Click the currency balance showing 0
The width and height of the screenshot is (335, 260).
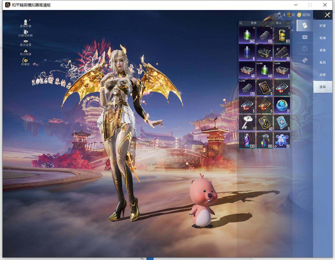point(282,15)
